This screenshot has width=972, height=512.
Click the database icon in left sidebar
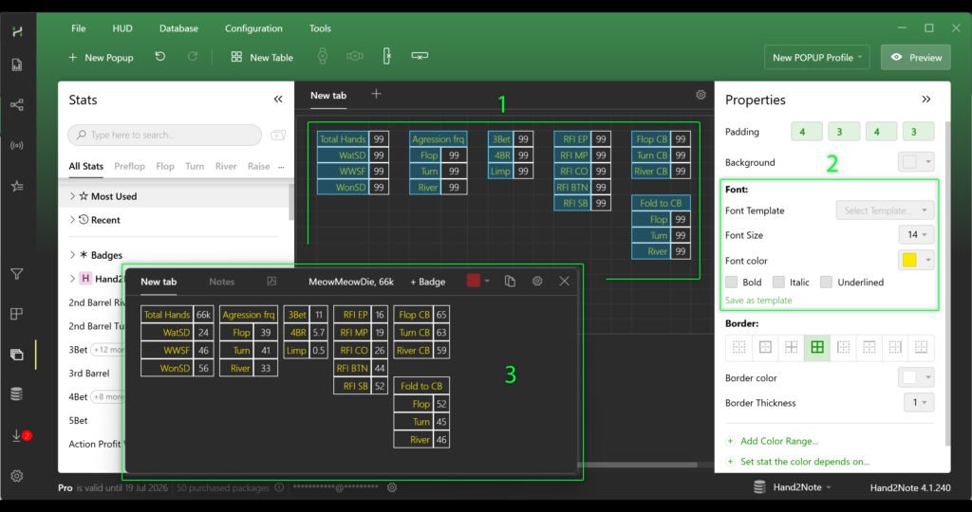point(16,394)
